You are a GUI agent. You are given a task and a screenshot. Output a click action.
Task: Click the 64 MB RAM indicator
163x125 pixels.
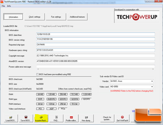(x=40, y=94)
